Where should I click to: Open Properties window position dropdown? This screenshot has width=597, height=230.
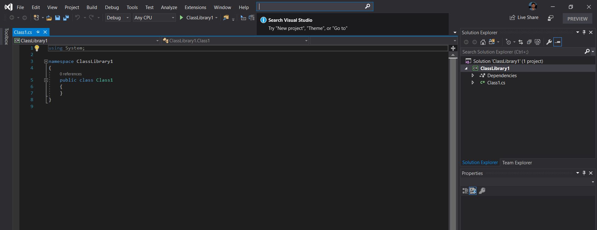tap(578, 173)
